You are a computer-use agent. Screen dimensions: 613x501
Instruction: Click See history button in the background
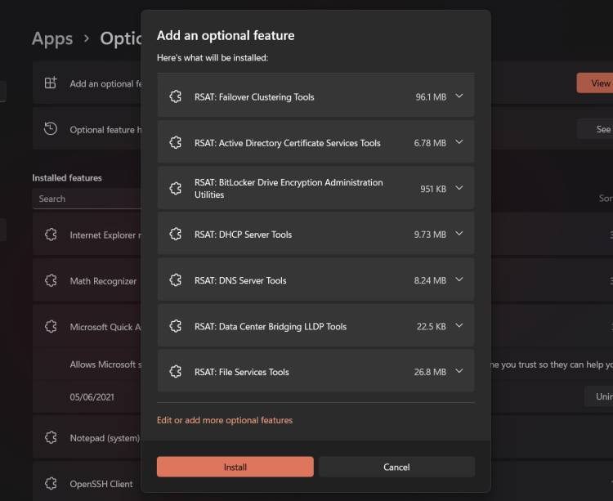[595, 129]
